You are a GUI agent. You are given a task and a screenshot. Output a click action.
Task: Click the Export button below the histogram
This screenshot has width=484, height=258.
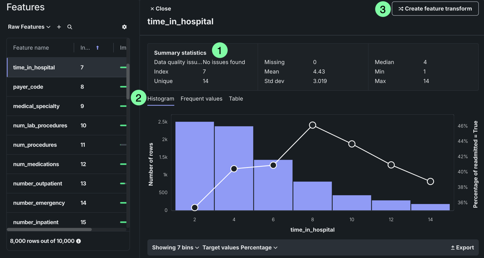462,248
